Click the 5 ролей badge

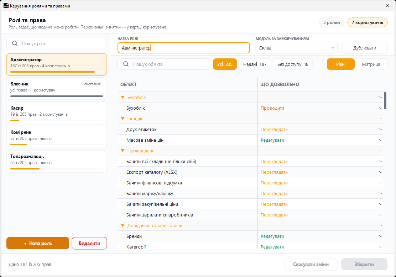pos(332,22)
